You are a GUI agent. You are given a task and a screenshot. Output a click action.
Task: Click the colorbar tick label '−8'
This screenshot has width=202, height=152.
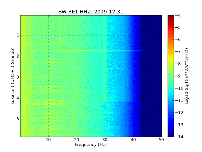[x=178, y=64]
